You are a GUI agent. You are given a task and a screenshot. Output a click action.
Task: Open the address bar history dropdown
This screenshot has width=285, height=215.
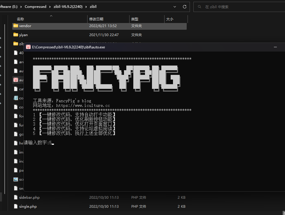tap(175, 7)
